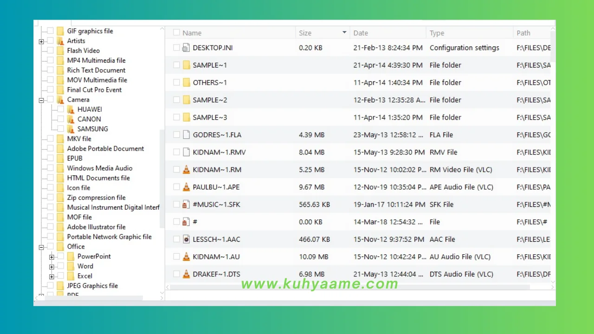Click the tree panel scroll-up arrow
Image resolution: width=594 pixels, height=334 pixels.
tap(162, 29)
